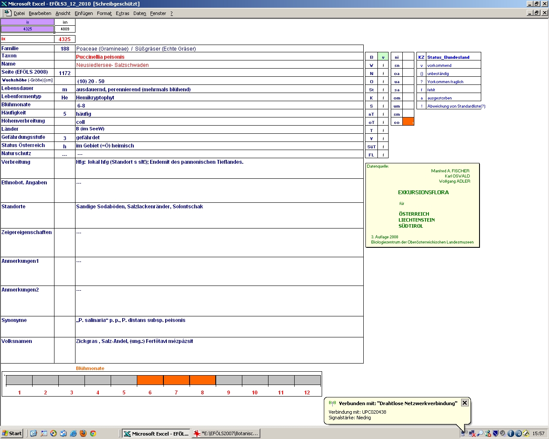The width and height of the screenshot is (549, 439).
Task: Launch Windows Media Player from quick launch
Action: click(x=54, y=433)
